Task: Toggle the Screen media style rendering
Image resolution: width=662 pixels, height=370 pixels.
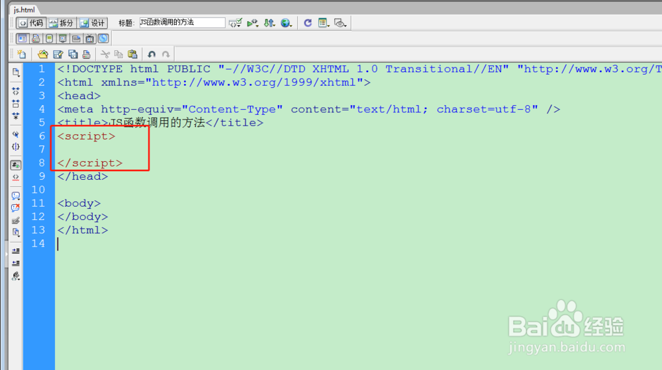Action: [23, 39]
